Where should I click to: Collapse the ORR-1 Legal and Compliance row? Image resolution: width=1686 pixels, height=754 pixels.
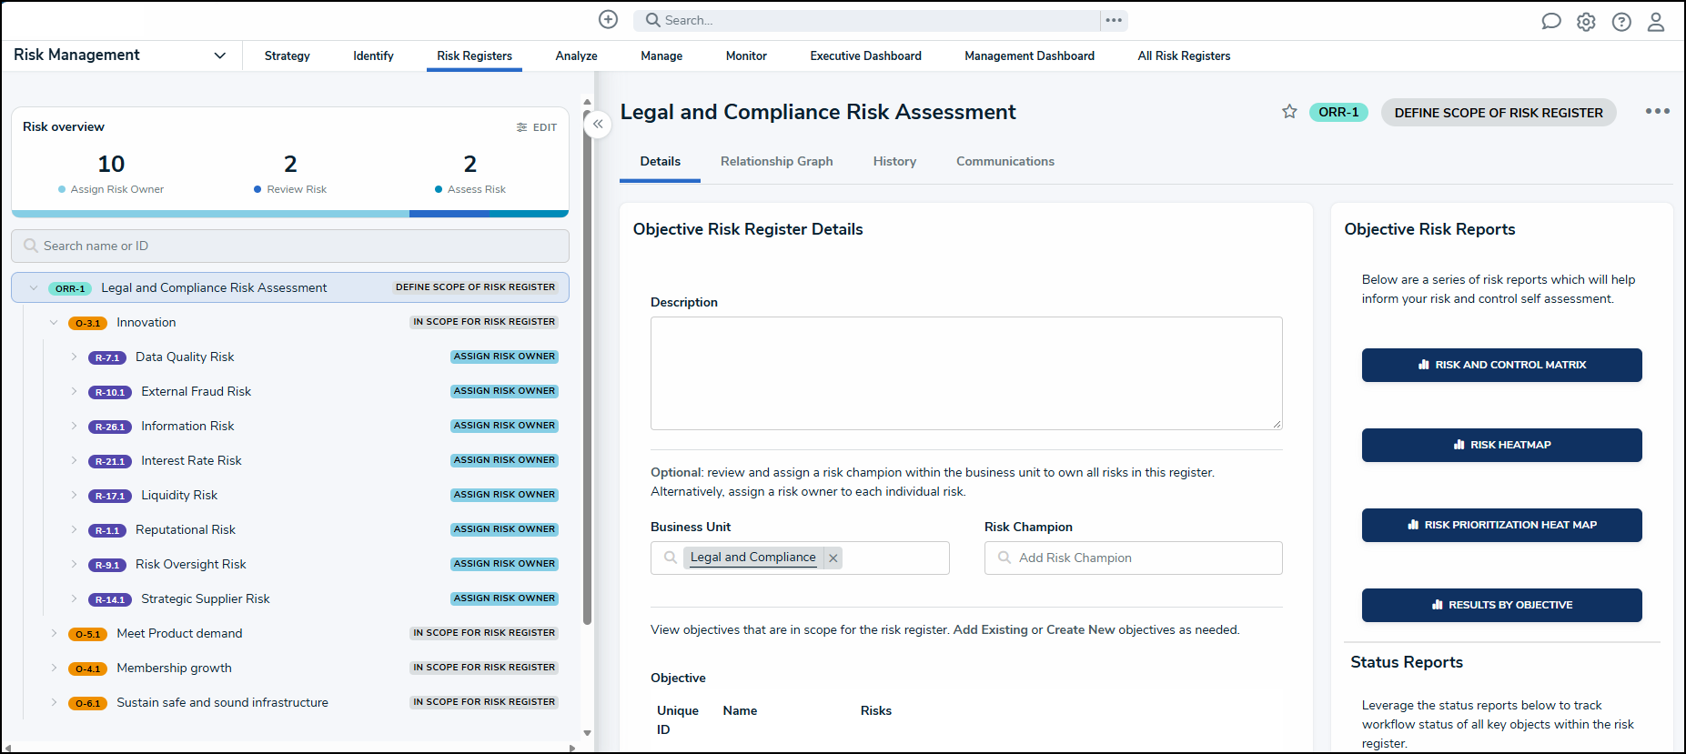(x=34, y=288)
